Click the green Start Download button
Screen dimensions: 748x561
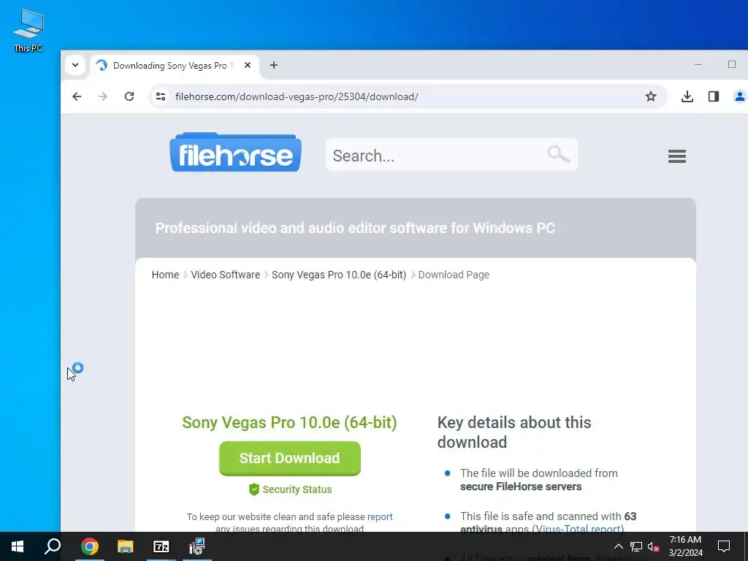click(x=289, y=458)
